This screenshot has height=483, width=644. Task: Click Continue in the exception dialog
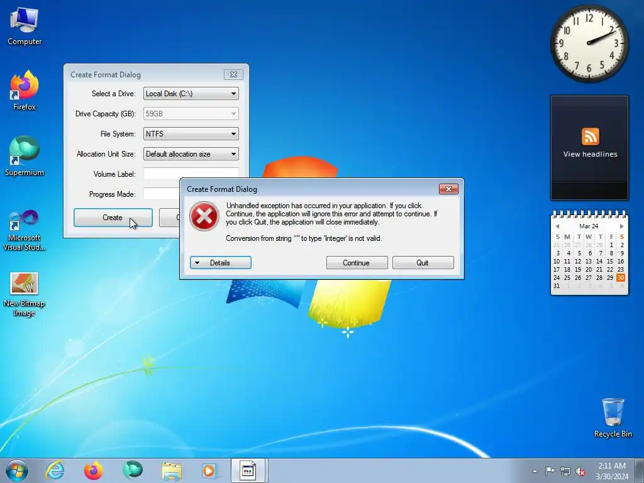pyautogui.click(x=357, y=263)
